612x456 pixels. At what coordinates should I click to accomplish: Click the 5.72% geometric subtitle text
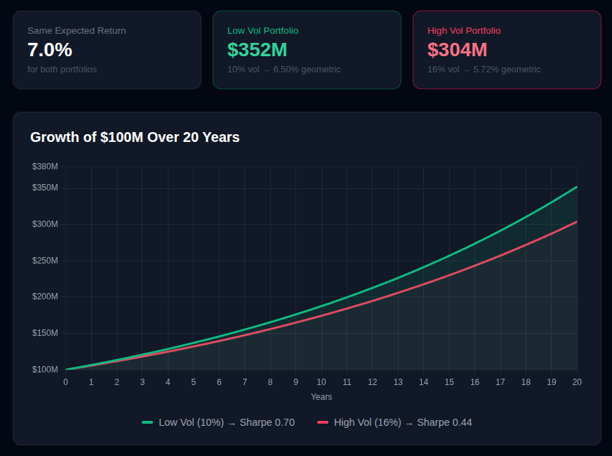coord(484,70)
